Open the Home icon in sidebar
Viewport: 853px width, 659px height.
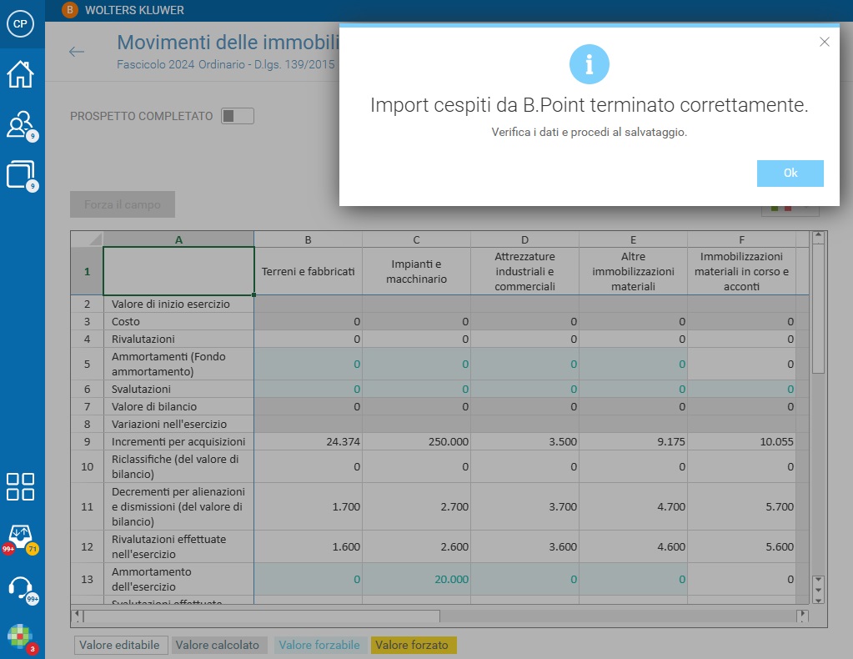click(x=20, y=74)
